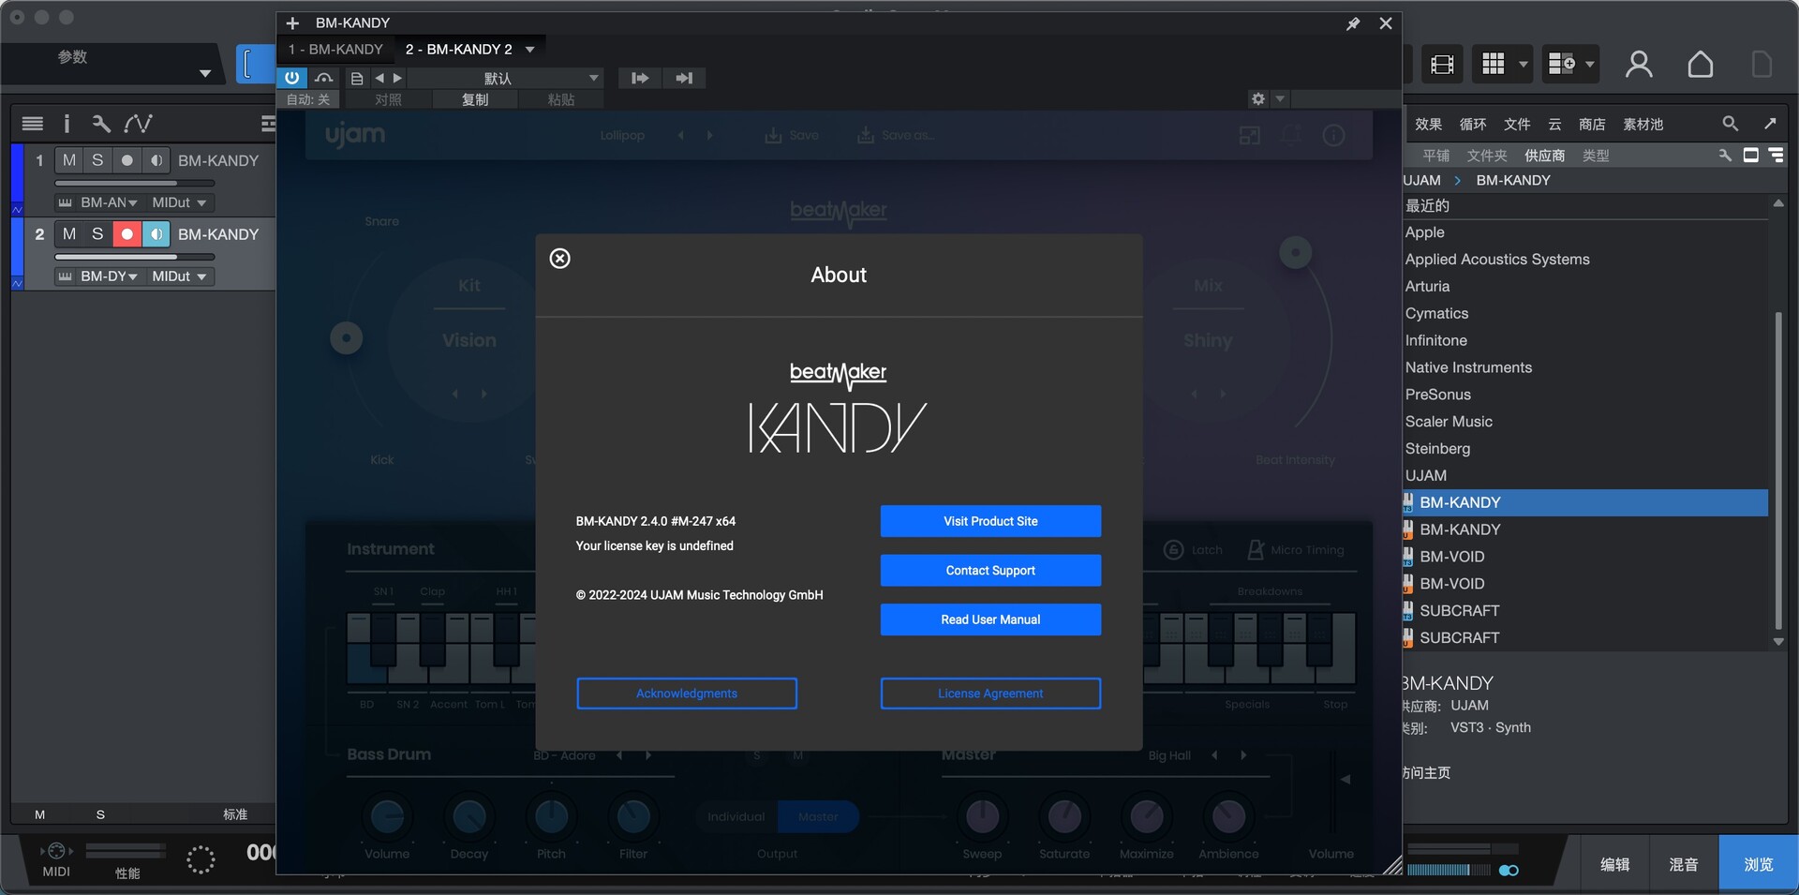Open the browser search magnifier icon
The width and height of the screenshot is (1799, 895).
tap(1730, 124)
